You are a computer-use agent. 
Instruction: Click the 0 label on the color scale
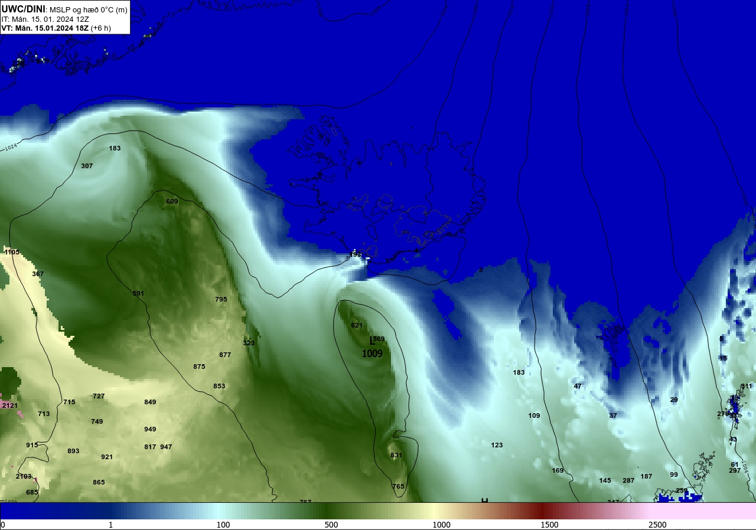coord(3,525)
